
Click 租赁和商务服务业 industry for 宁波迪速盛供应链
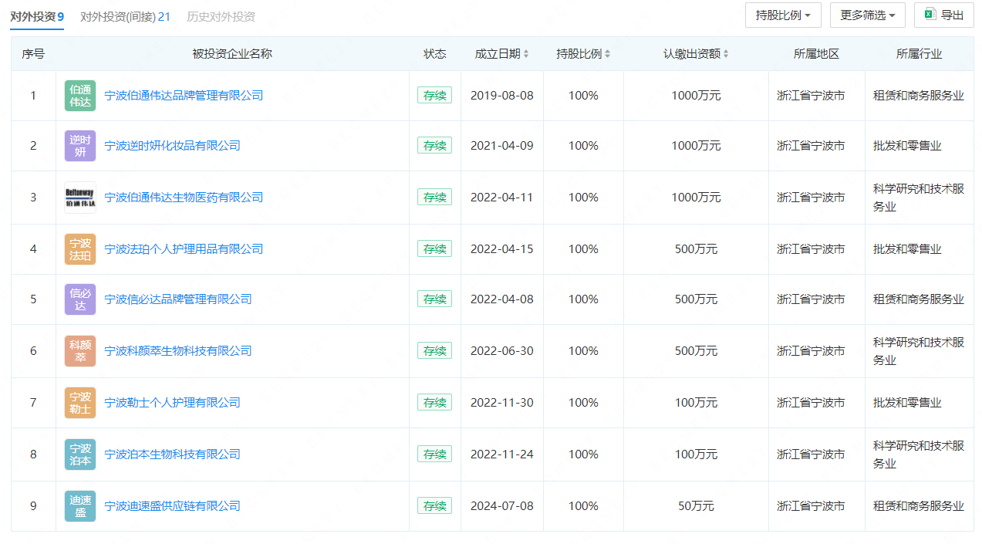pos(919,506)
